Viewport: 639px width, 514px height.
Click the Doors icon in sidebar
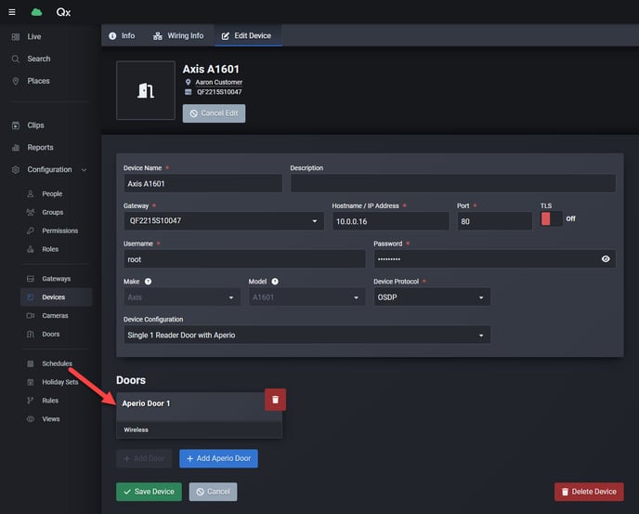31,334
